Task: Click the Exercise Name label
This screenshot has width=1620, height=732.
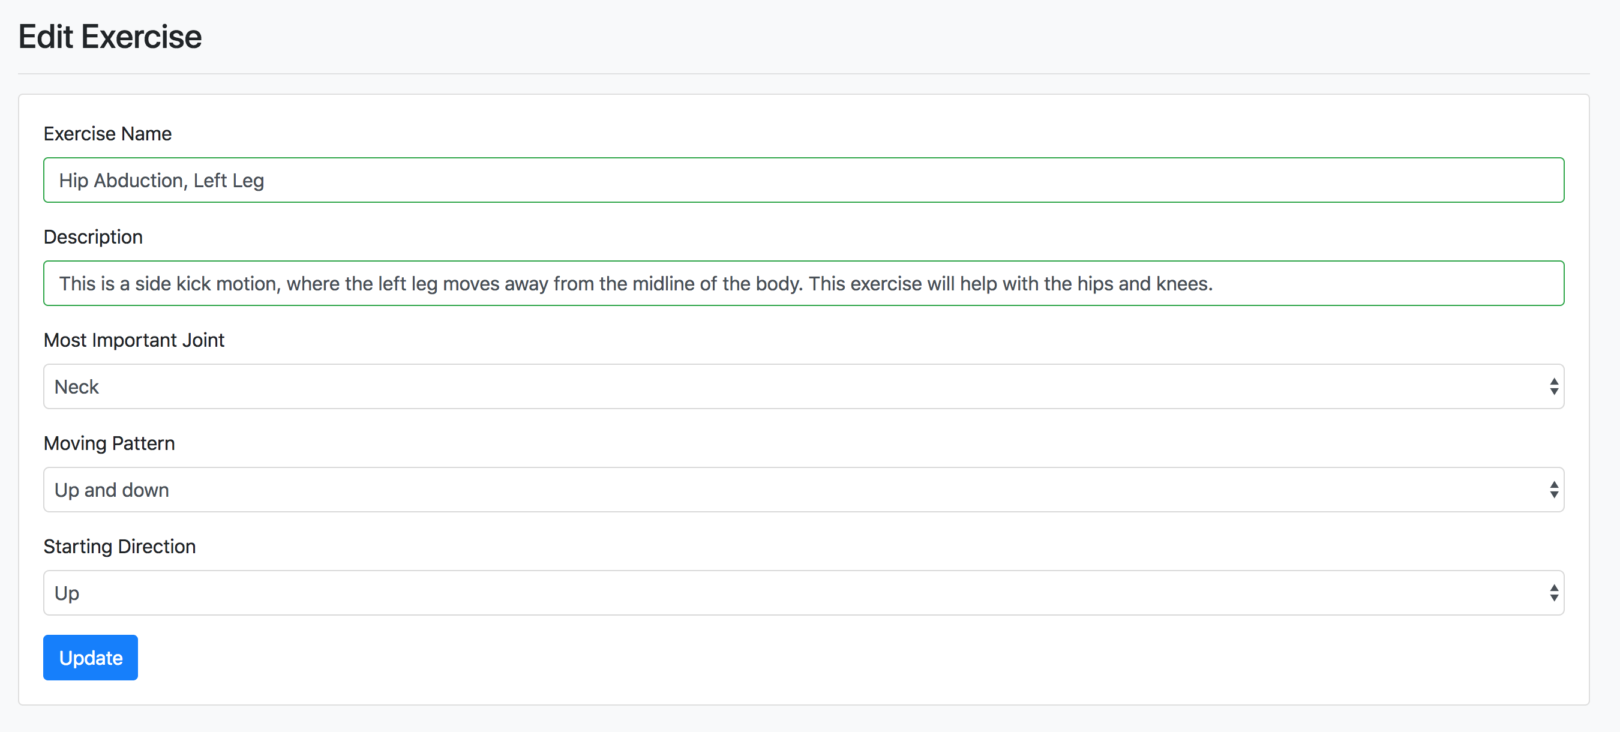Action: pos(107,133)
